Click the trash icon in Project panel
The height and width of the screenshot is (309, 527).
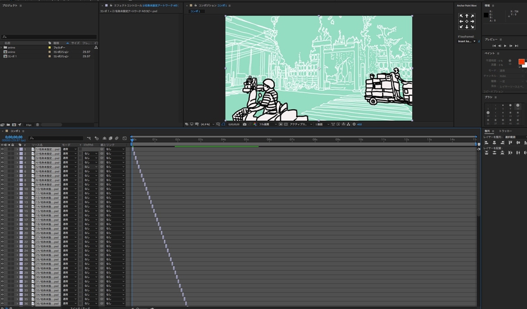click(37, 124)
